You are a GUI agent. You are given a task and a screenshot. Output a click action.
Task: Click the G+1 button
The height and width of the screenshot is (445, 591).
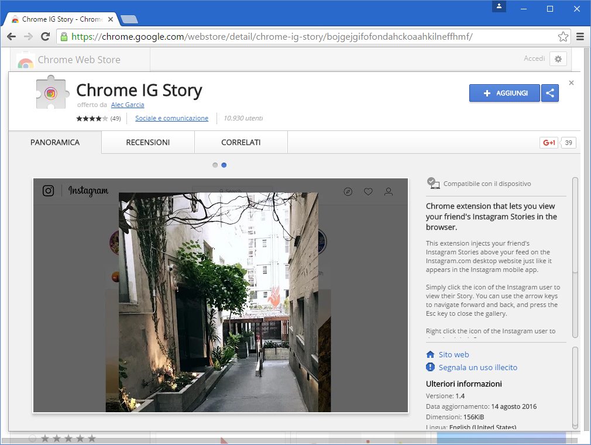coord(549,143)
